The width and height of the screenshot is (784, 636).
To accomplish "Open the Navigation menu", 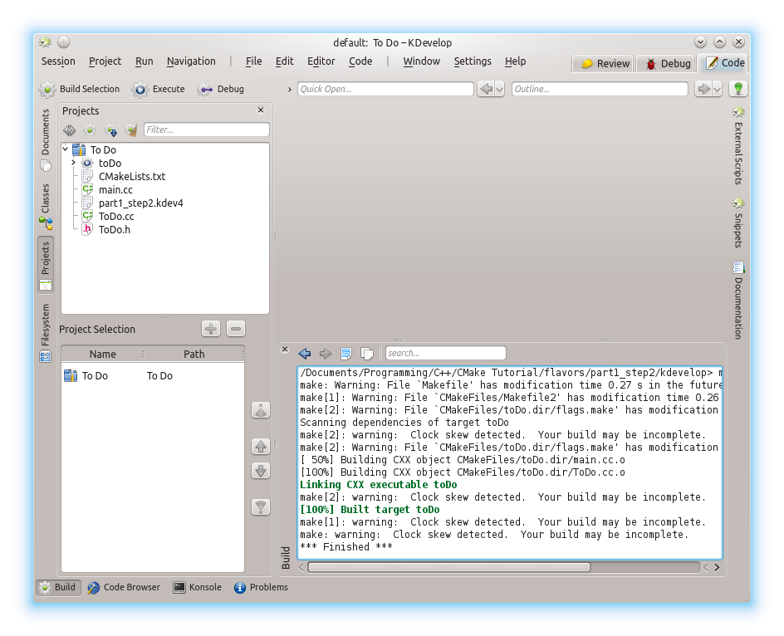I will point(191,61).
